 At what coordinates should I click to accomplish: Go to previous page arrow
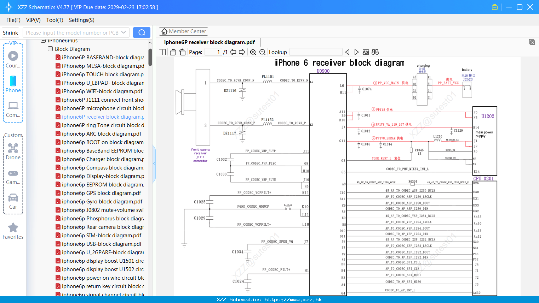tap(233, 52)
